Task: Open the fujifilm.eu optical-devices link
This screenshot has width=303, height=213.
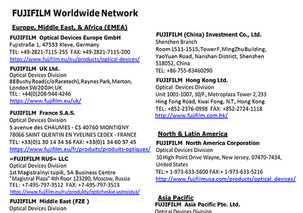Action: point(74,59)
